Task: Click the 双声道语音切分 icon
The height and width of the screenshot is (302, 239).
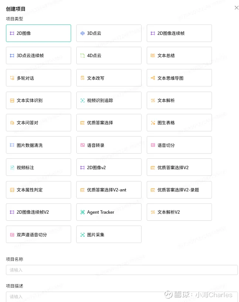Action: (12, 234)
